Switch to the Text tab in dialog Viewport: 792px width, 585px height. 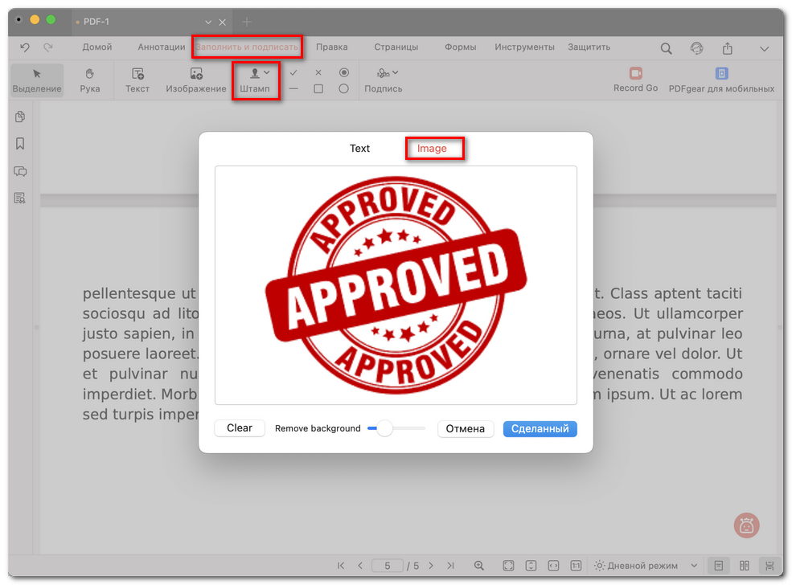pos(359,149)
